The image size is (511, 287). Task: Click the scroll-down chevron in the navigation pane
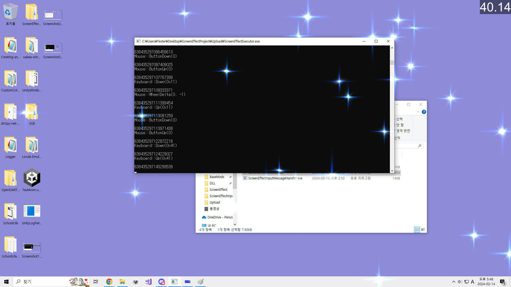pyautogui.click(x=234, y=225)
